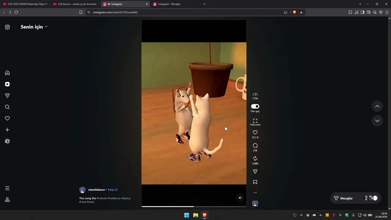The height and width of the screenshot is (220, 391).
Task: Go back in browser history
Action: [4, 12]
